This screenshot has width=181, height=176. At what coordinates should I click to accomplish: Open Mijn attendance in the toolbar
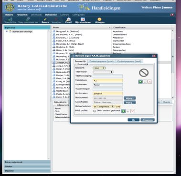(x=83, y=20)
